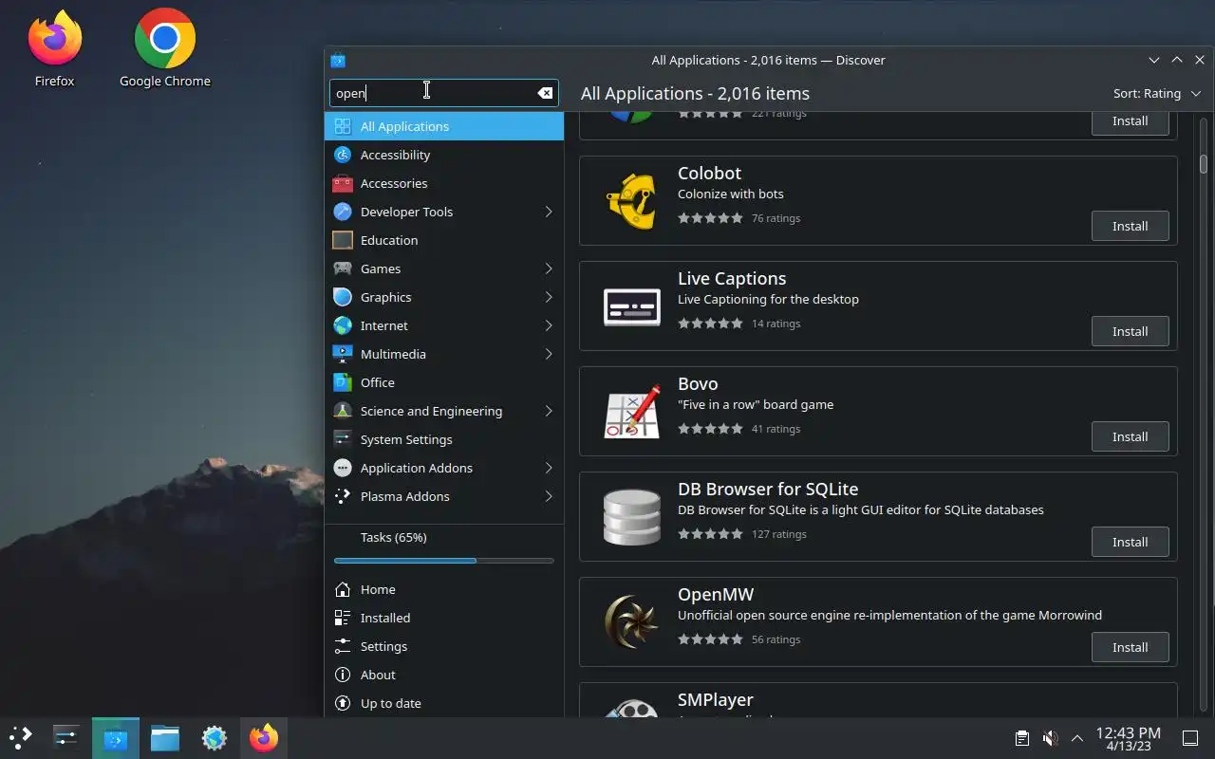The height and width of the screenshot is (759, 1215).
Task: Select All Applications category
Action: pos(444,126)
